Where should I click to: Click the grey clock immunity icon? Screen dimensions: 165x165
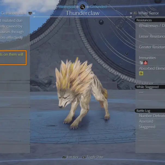[141, 63]
